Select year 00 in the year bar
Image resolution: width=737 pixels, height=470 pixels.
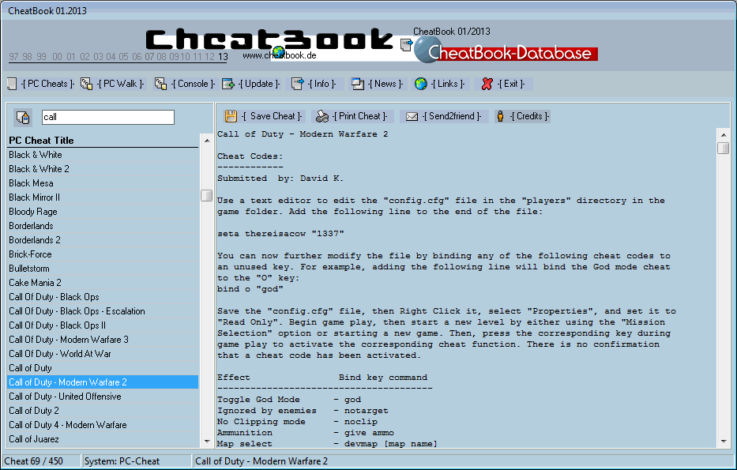pos(58,57)
